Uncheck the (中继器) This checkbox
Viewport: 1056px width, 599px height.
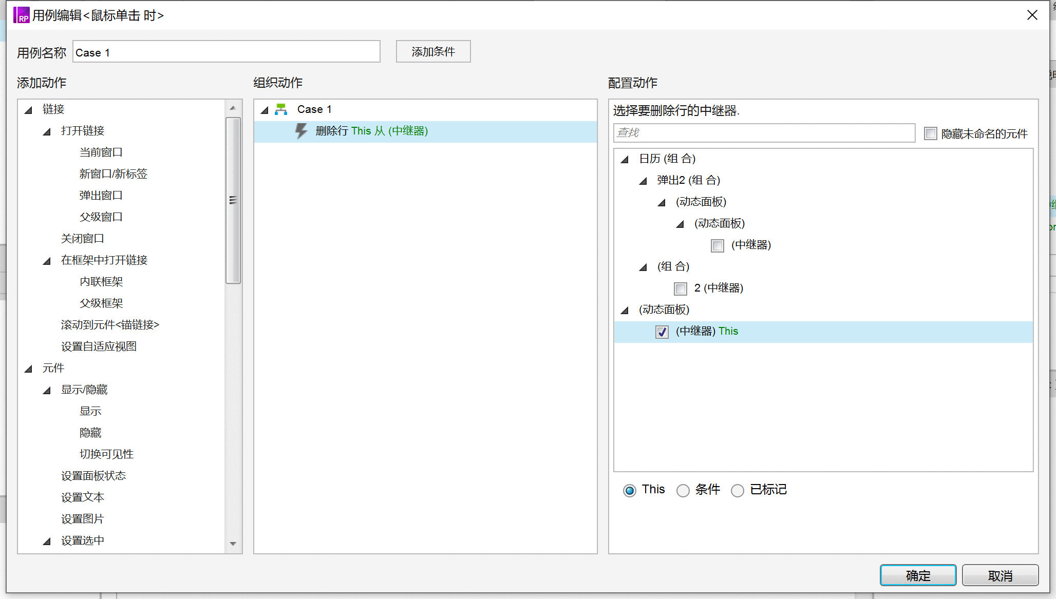click(x=662, y=332)
